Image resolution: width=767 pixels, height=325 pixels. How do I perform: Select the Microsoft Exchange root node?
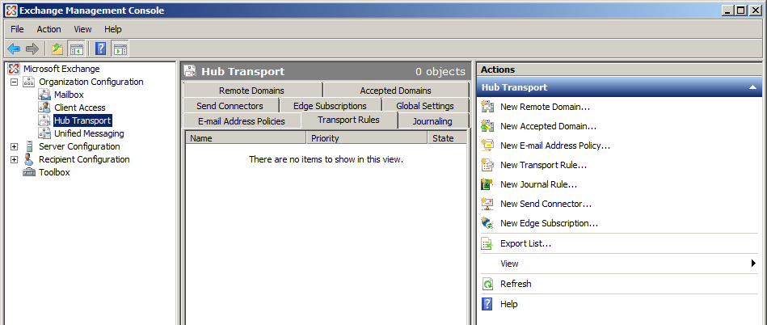[x=61, y=69]
